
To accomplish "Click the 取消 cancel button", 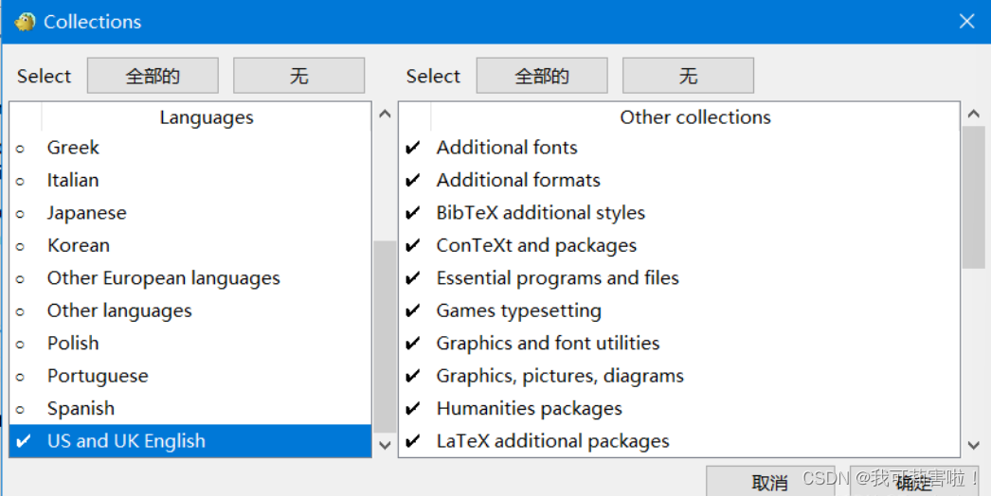I will (x=770, y=482).
